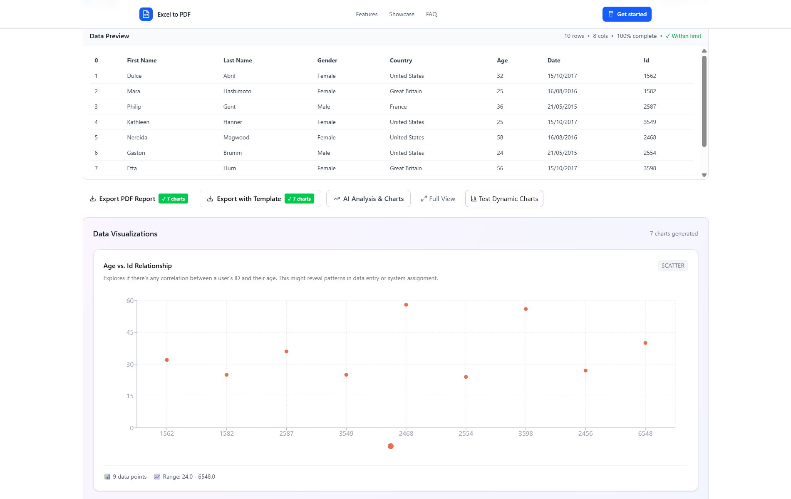Click the 7 charts badge on Export PDF Report
This screenshot has height=499, width=791.
tap(173, 199)
